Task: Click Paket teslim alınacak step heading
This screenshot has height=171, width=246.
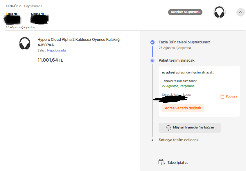Action: pos(177,60)
